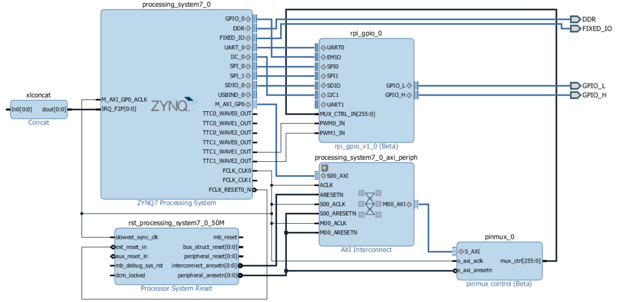The image size is (617, 302).
Task: Click the crossbar graphic in the AXI Interconnect block
Action: 370,204
